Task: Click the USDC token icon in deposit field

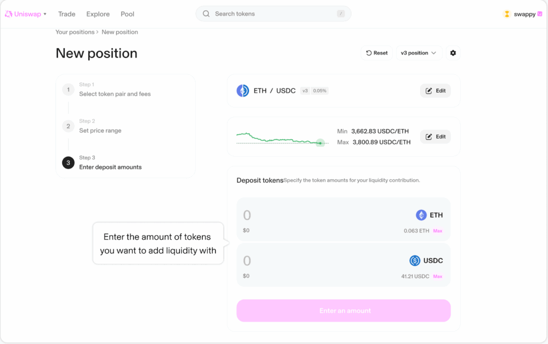Action: 415,261
